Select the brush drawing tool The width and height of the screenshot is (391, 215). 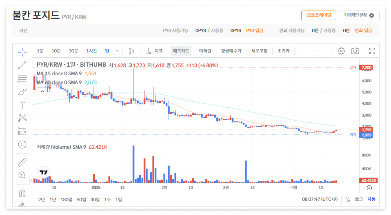22,92
